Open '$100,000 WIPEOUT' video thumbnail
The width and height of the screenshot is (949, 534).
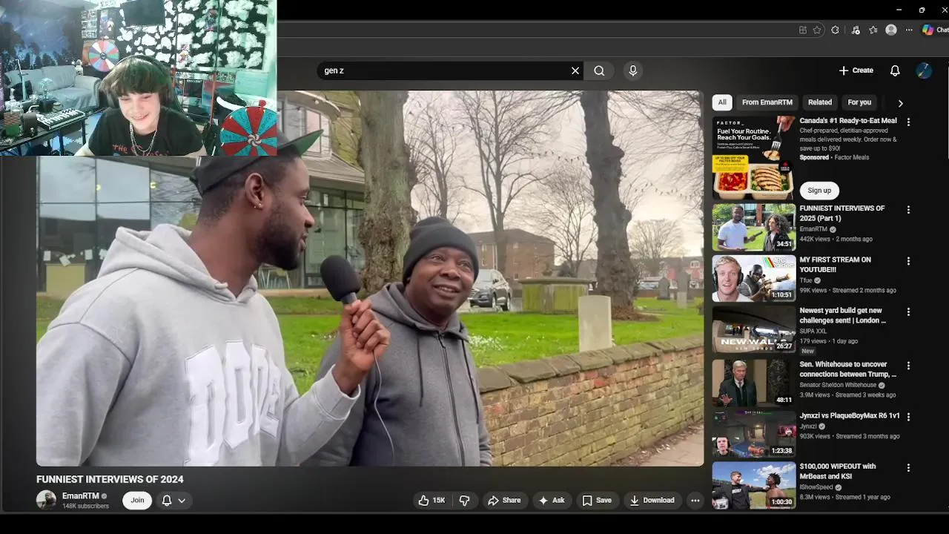(x=754, y=485)
